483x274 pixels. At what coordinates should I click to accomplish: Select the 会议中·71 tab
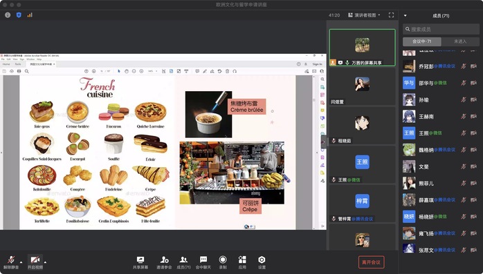pyautogui.click(x=422, y=41)
